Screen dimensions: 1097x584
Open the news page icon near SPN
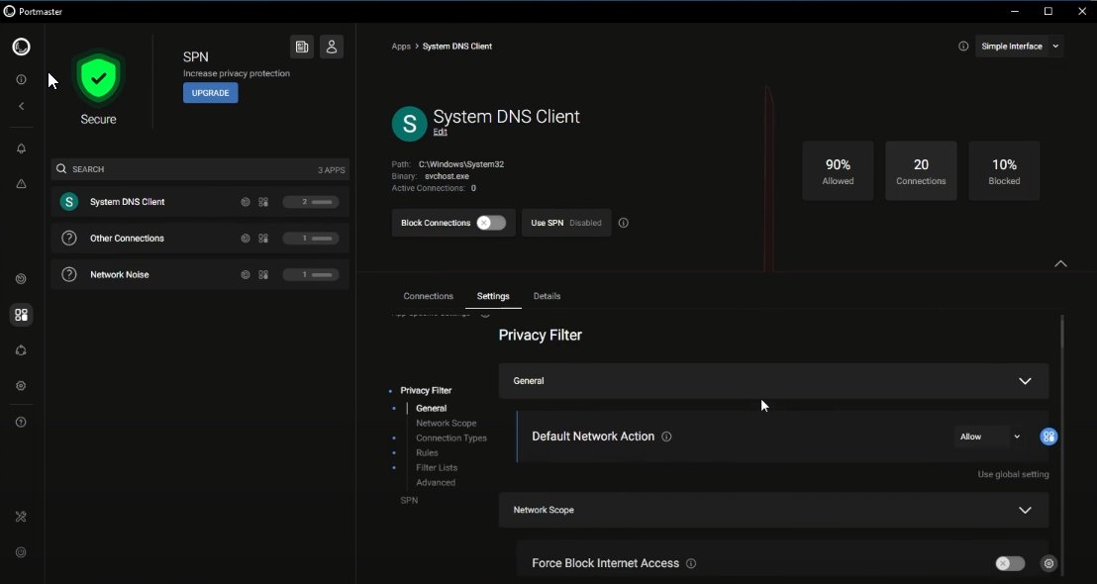tap(302, 47)
